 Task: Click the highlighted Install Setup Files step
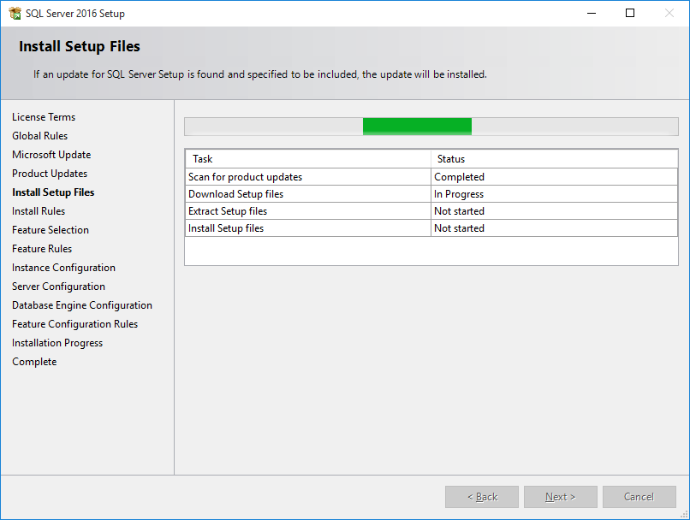pos(53,192)
